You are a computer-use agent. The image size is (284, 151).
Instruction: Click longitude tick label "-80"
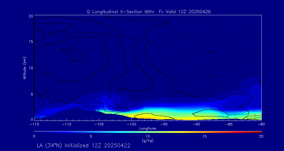point(261,124)
